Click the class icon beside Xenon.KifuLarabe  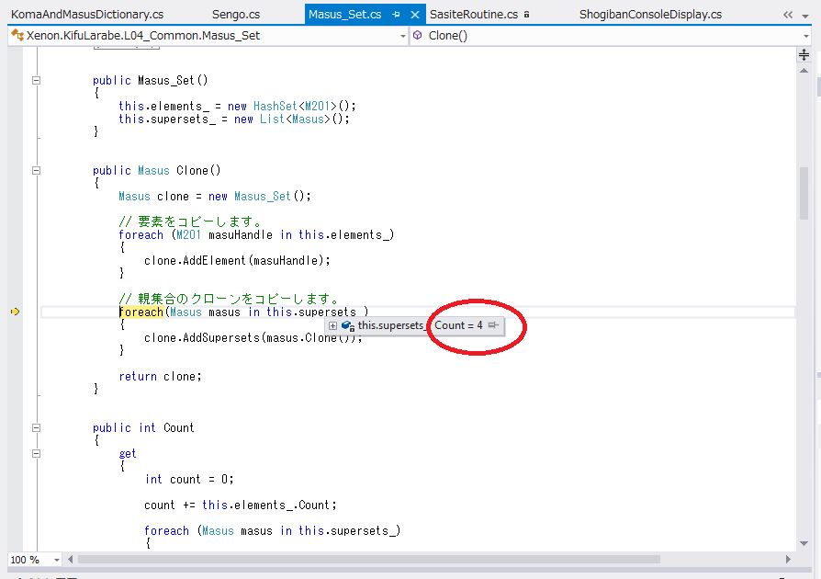coord(17,35)
